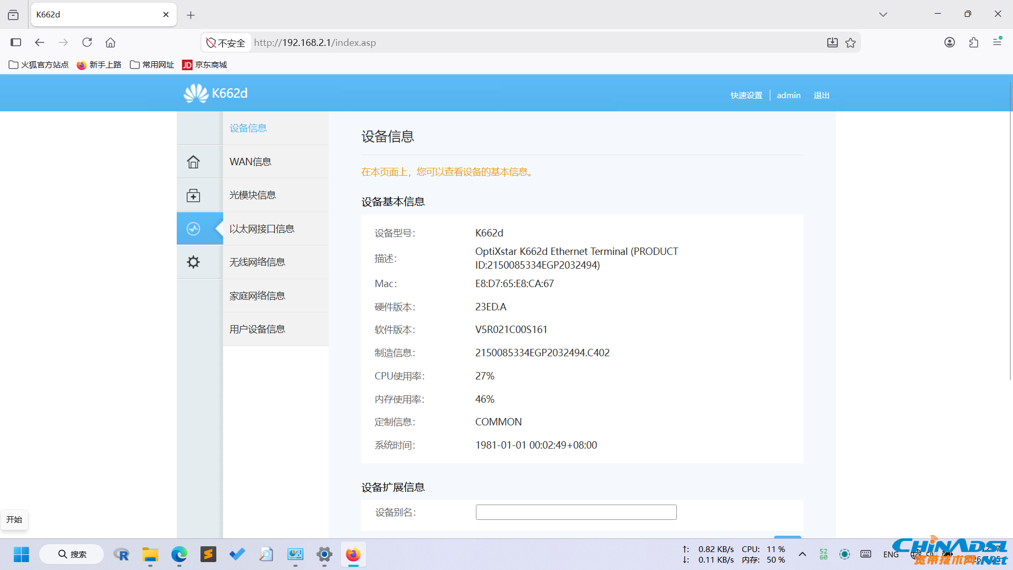Click the 设备别名 text input field
Viewport: 1013px width, 570px height.
tap(576, 512)
